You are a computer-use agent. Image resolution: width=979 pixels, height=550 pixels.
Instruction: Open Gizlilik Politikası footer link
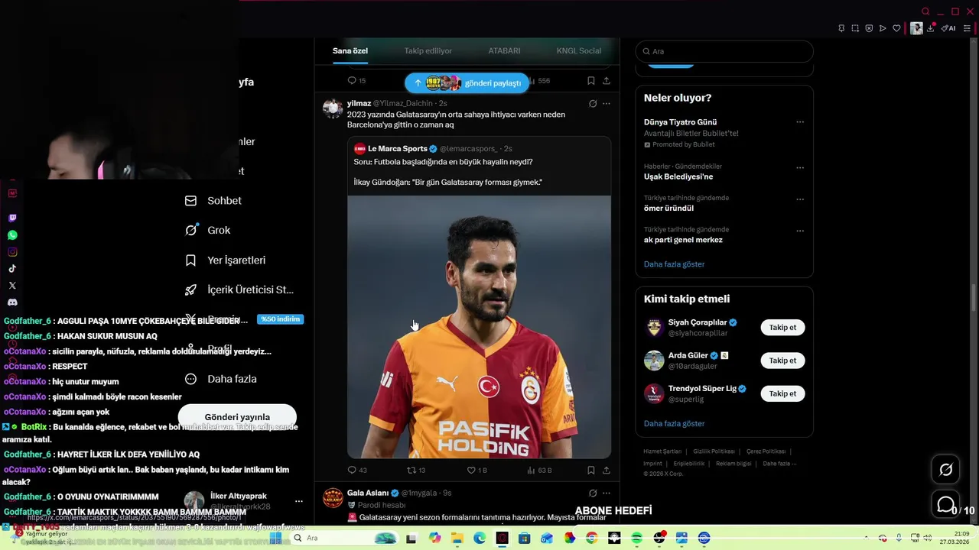coord(714,451)
